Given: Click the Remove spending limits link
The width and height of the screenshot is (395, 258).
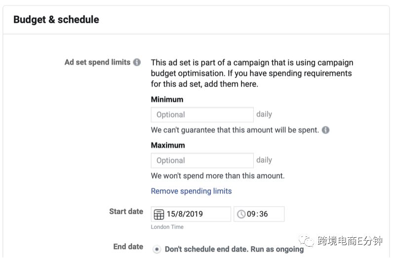Looking at the screenshot, I should pyautogui.click(x=191, y=191).
